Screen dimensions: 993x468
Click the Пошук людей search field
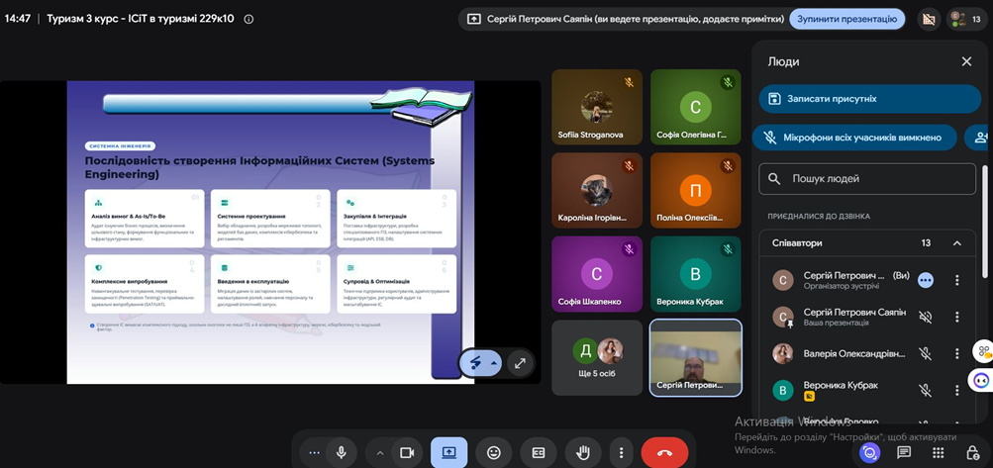867,178
